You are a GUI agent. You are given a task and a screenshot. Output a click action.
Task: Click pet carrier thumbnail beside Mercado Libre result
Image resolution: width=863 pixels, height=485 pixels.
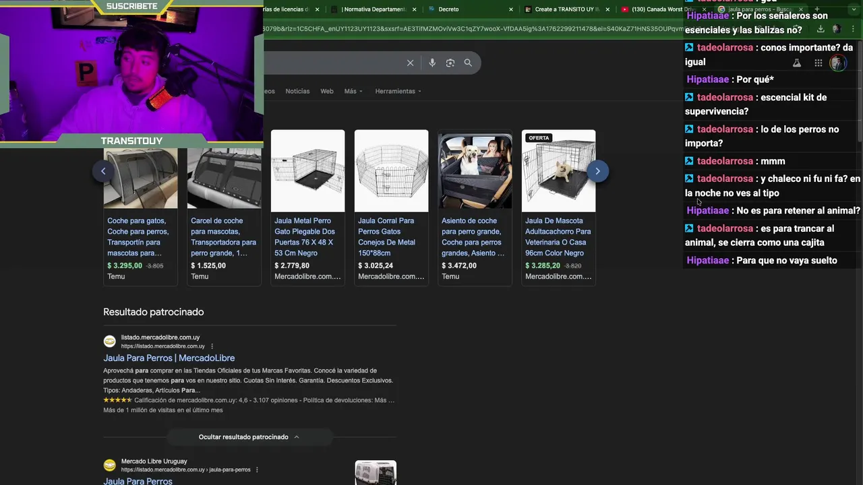click(376, 473)
